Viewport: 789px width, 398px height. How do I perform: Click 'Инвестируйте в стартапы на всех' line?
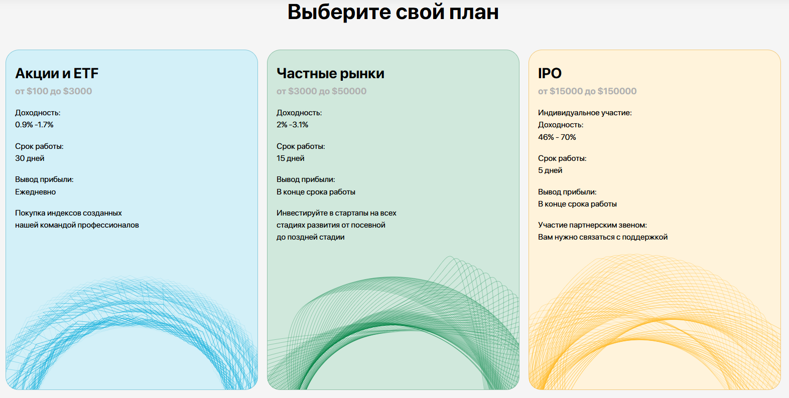click(x=336, y=213)
